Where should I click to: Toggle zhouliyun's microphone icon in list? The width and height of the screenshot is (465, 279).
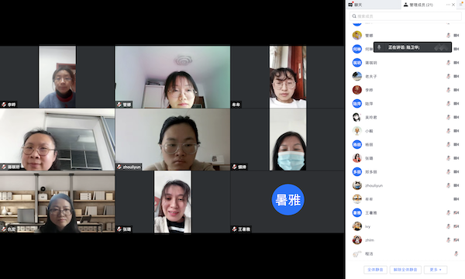[x=449, y=185]
